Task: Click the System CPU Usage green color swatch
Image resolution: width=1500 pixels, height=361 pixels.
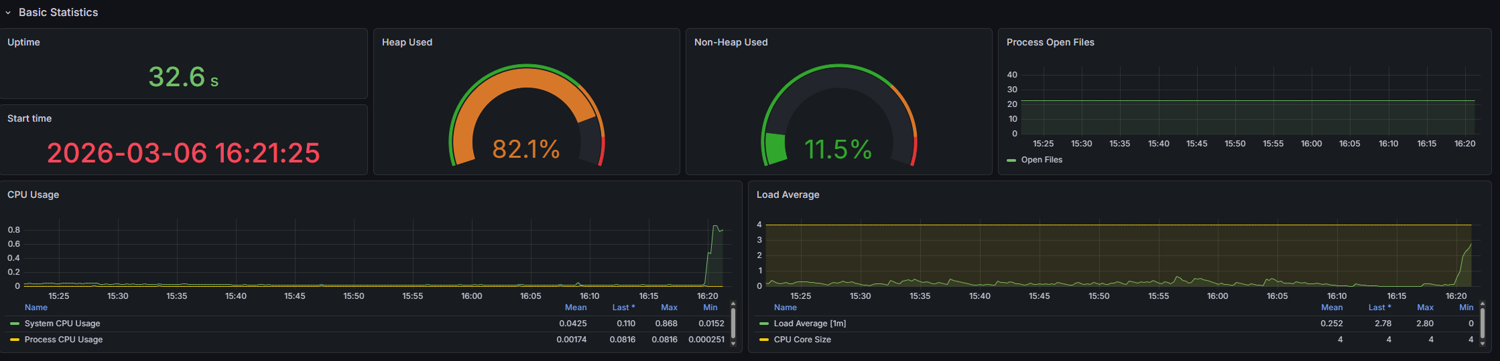Action: pos(15,324)
